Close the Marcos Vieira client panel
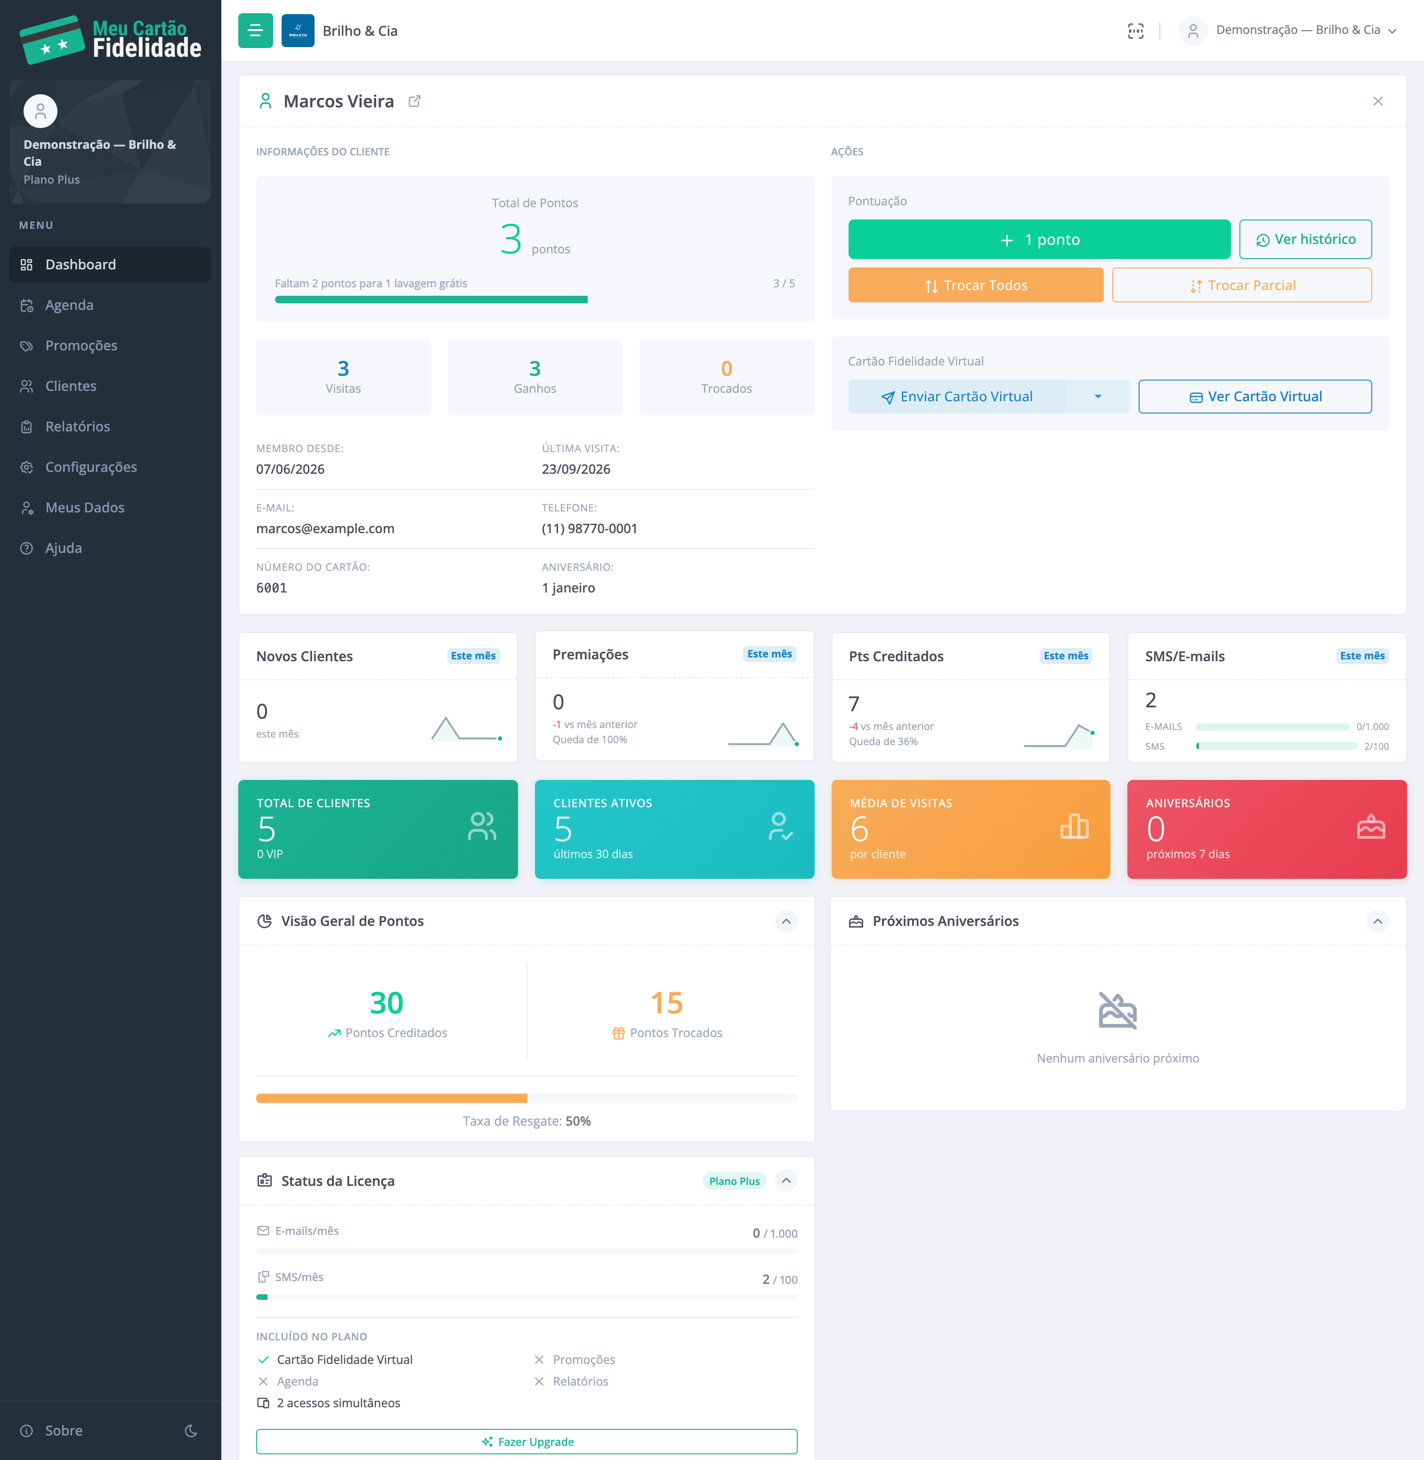 [x=1378, y=101]
